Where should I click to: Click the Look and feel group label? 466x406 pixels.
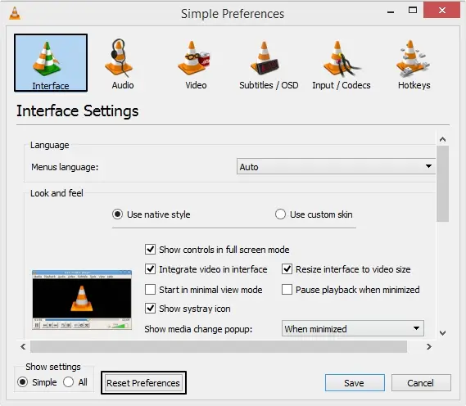click(57, 193)
